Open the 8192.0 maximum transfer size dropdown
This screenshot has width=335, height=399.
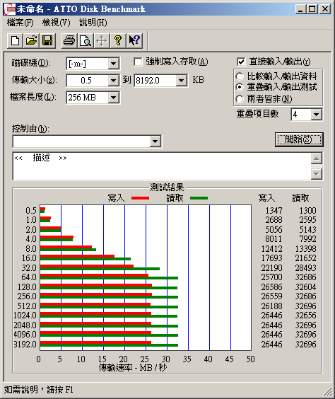[181, 81]
